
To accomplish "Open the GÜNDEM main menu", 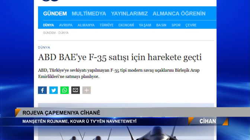I will 55,14.
